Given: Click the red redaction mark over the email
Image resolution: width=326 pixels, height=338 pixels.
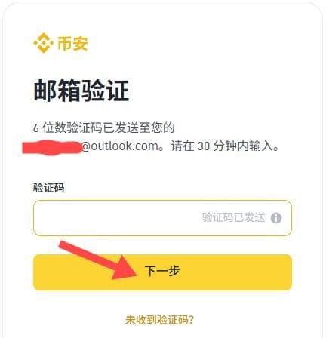Looking at the screenshot, I should click(x=52, y=147).
